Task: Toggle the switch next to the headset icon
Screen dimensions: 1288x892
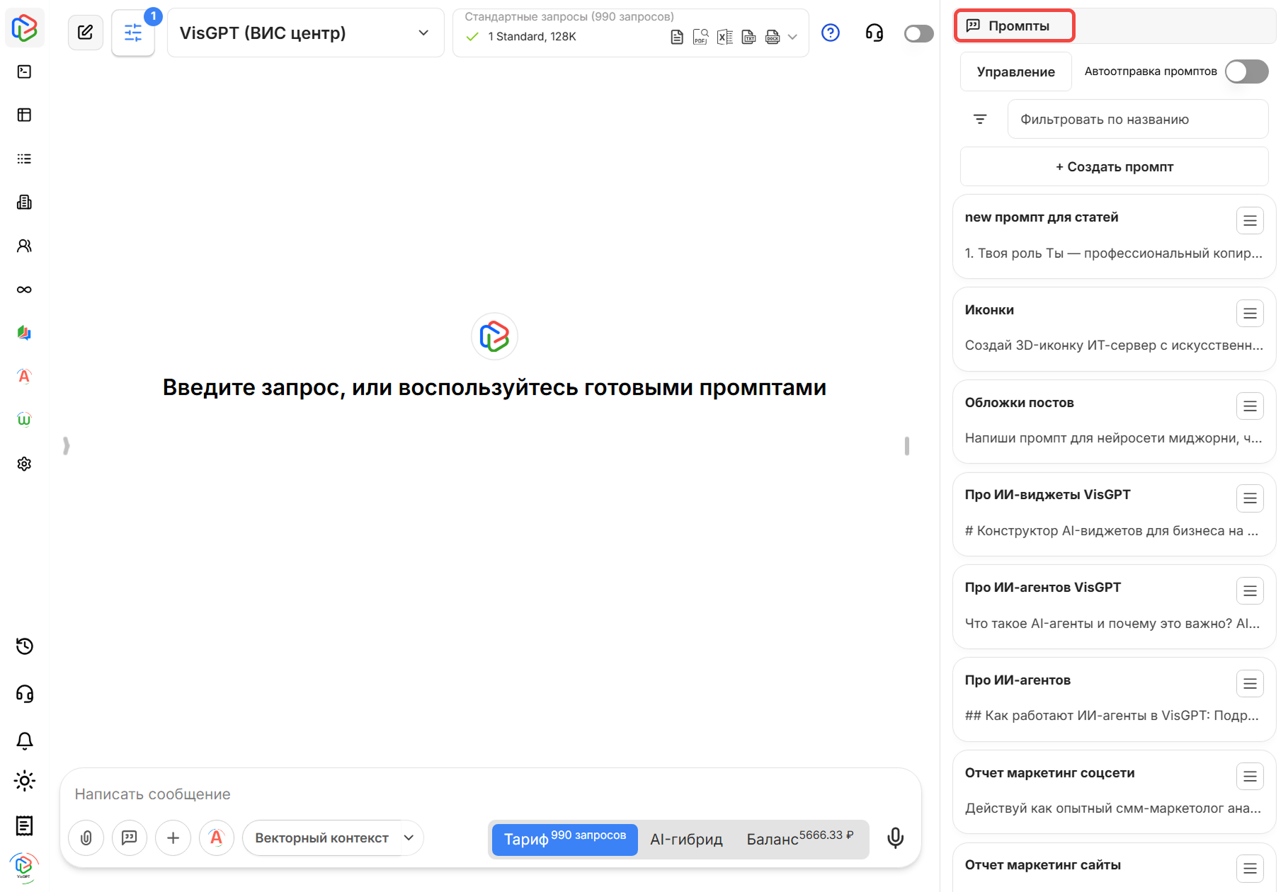Action: (918, 33)
